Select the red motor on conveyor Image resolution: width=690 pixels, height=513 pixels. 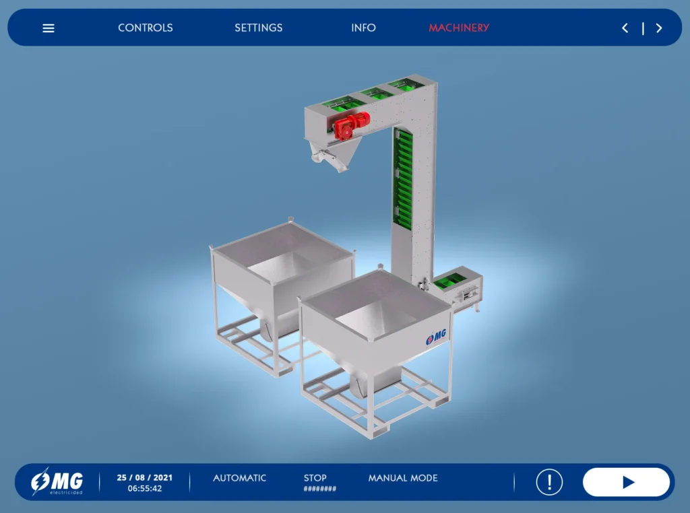[350, 125]
